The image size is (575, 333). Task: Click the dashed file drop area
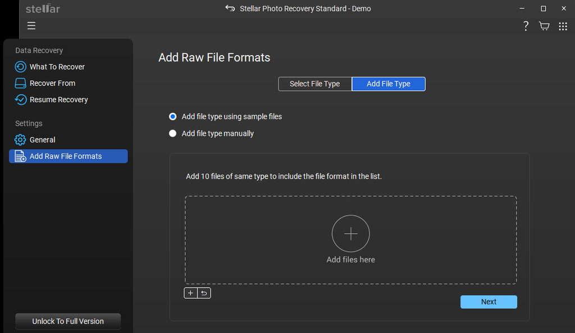(x=350, y=240)
